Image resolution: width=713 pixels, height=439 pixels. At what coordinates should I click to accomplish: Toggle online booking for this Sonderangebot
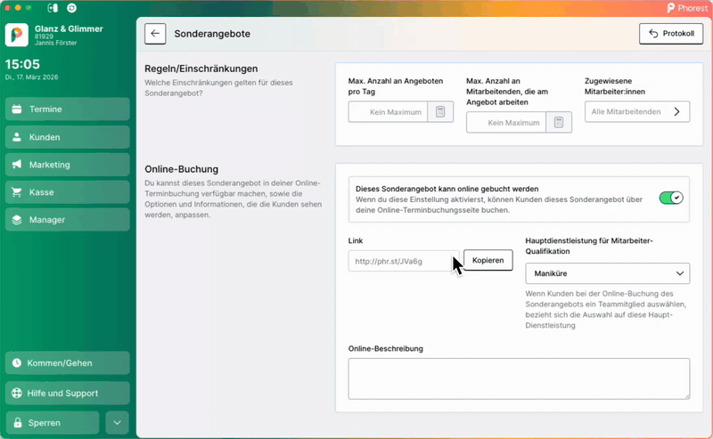[671, 198]
